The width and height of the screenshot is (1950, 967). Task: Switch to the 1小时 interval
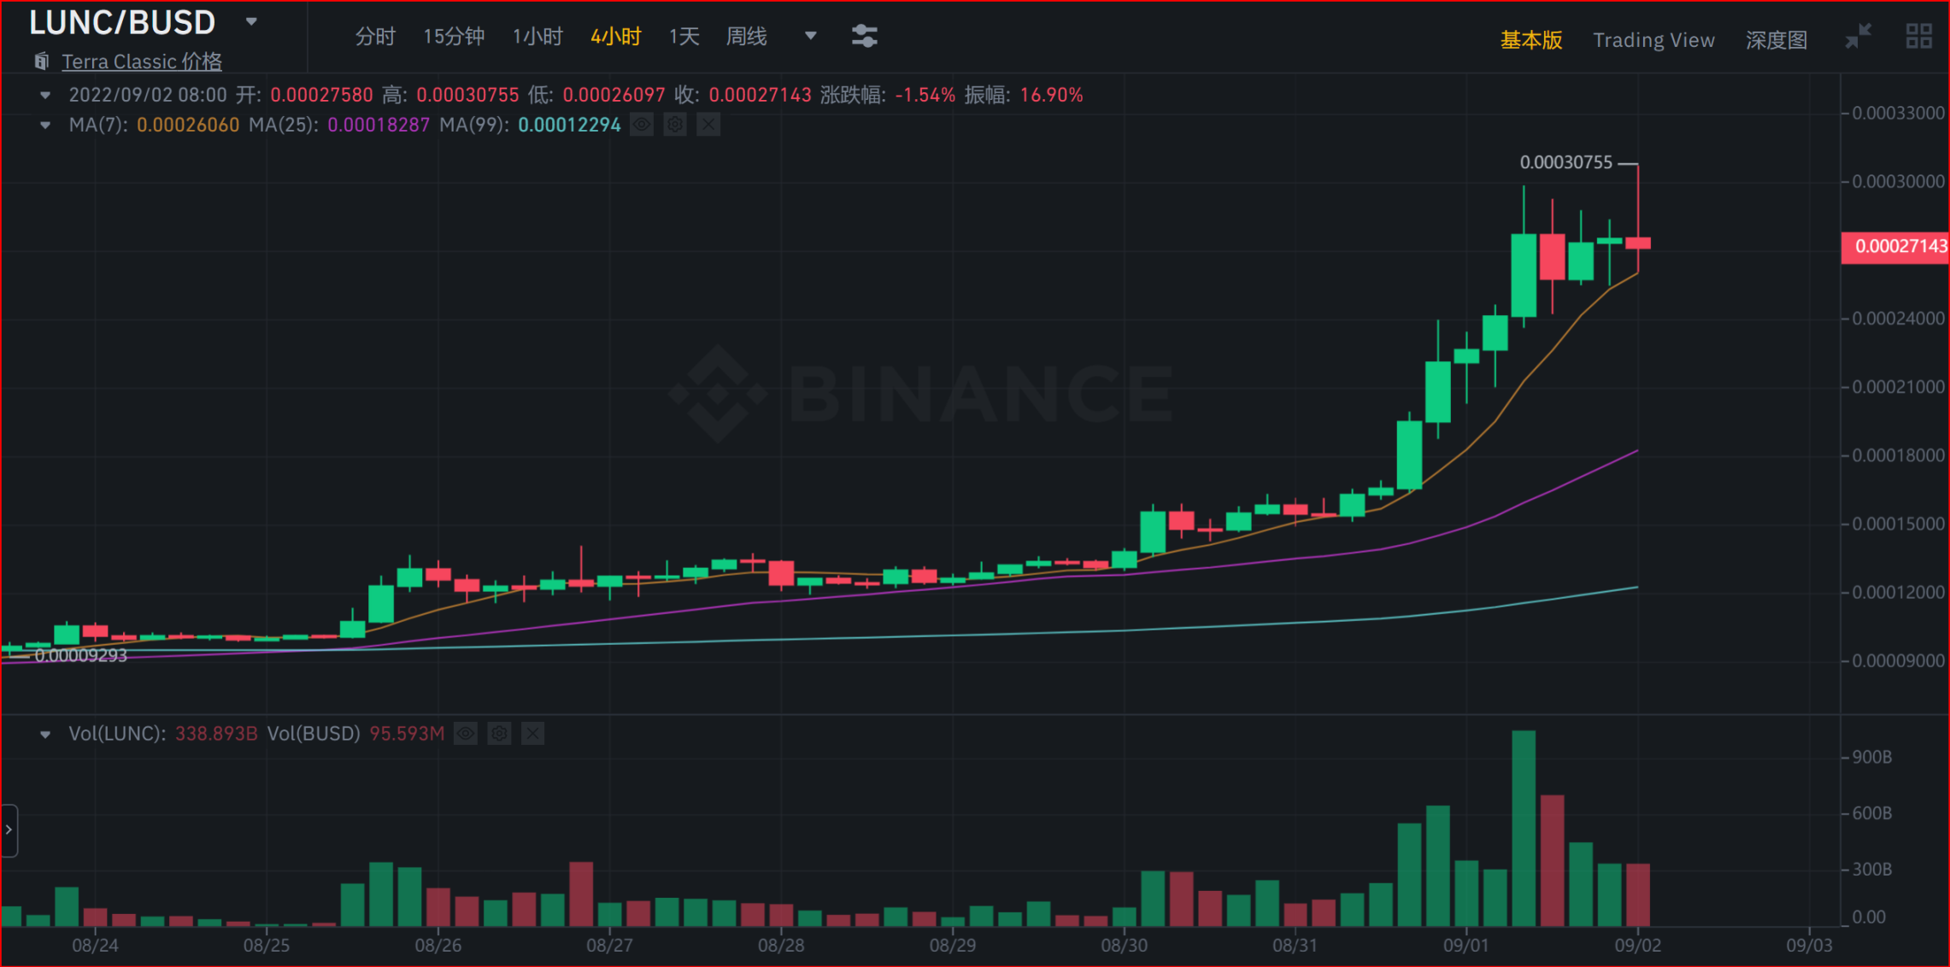(x=537, y=37)
